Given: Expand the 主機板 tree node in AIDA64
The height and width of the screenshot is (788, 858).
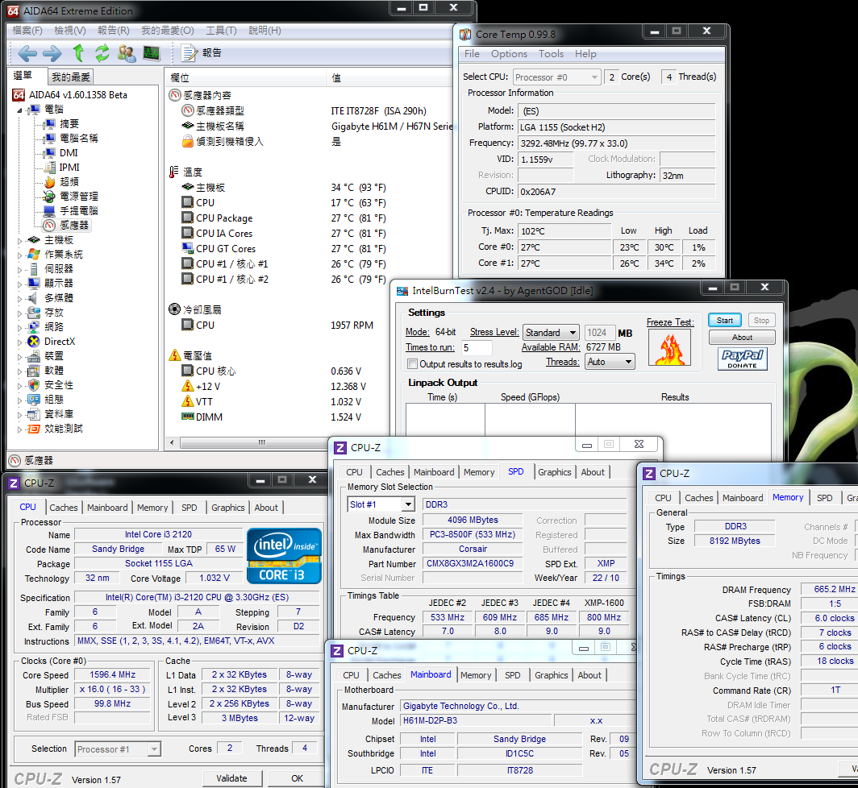Looking at the screenshot, I should (21, 240).
